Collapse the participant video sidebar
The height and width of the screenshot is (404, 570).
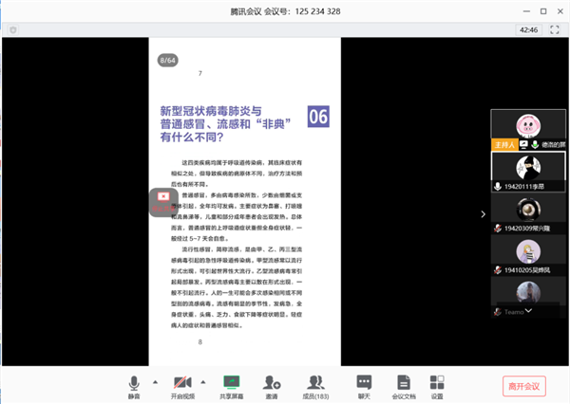tap(482, 213)
